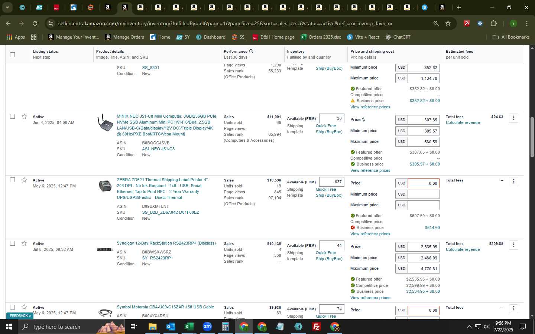Viewport: 535px width, 334px height.
Task: Open D&H Home page bookmark
Action: [x=273, y=37]
